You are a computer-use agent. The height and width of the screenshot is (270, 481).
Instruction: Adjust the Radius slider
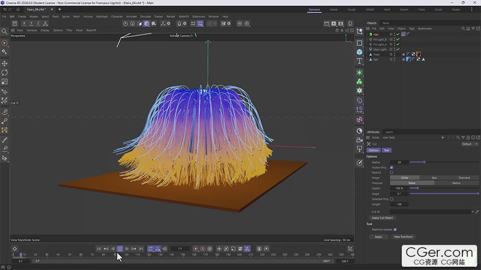click(424, 162)
